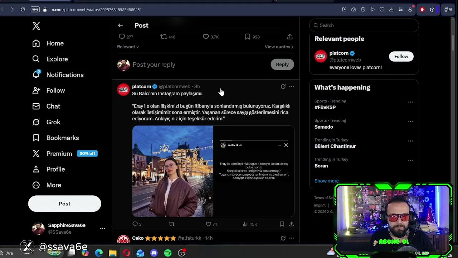Open the Semedo trending topic

[x=324, y=127]
